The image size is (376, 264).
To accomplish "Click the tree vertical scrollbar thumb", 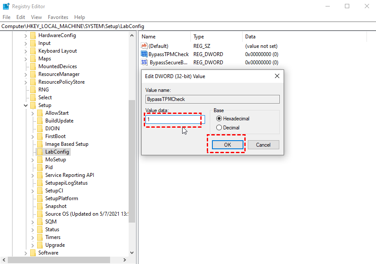I will click(x=132, y=161).
